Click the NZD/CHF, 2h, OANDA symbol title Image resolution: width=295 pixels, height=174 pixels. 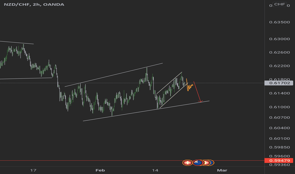coord(34,4)
